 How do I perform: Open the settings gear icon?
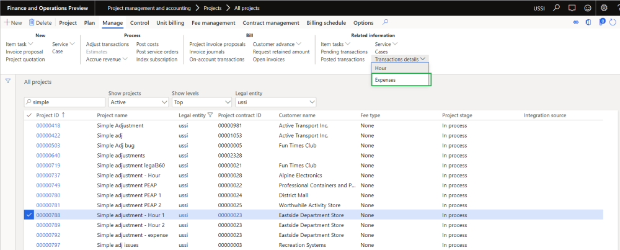604,8
